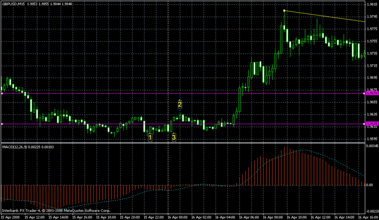Click the 15 Apr 22:00 time label
The width and height of the screenshot is (379, 220).
coord(153,217)
